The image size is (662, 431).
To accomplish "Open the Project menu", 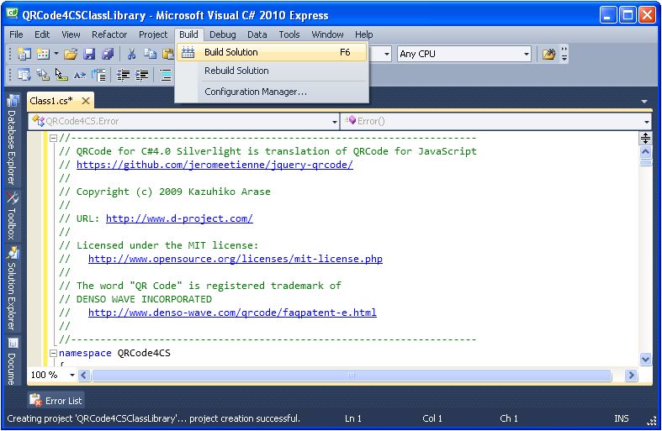I will point(153,34).
